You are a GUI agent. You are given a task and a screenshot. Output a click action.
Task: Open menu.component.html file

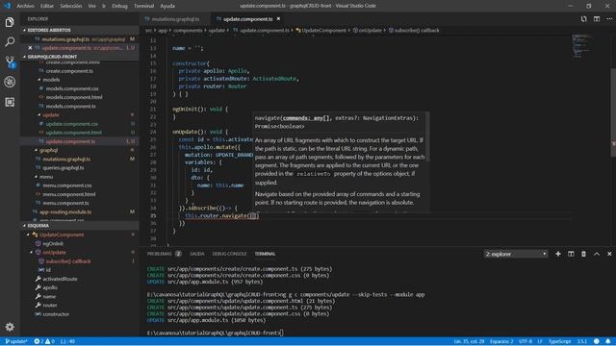[x=68, y=194]
